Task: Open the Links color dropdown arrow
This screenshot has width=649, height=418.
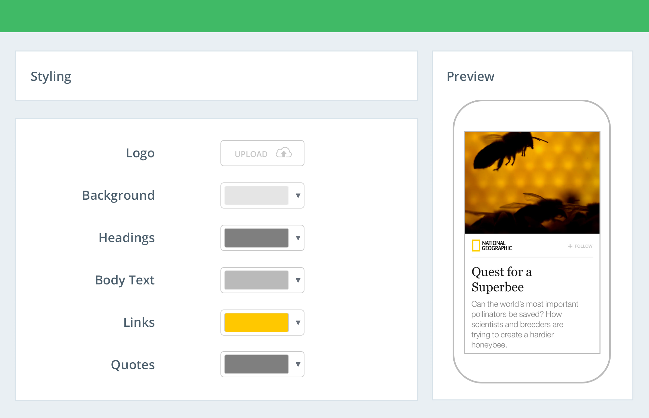Action: pyautogui.click(x=298, y=323)
